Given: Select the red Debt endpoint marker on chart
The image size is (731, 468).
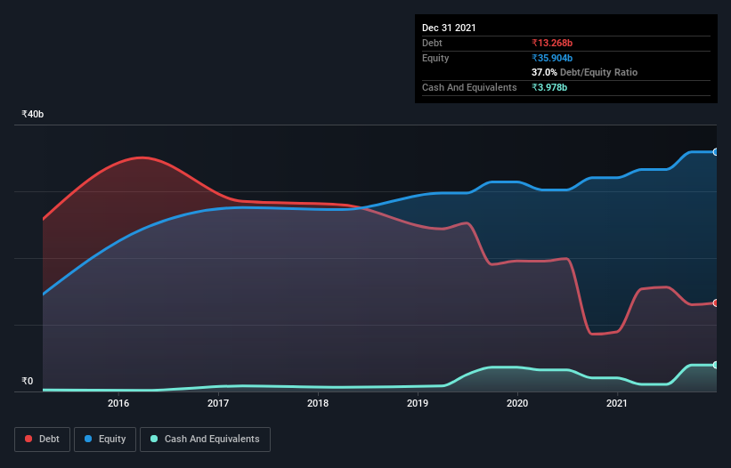Looking at the screenshot, I should click(716, 303).
